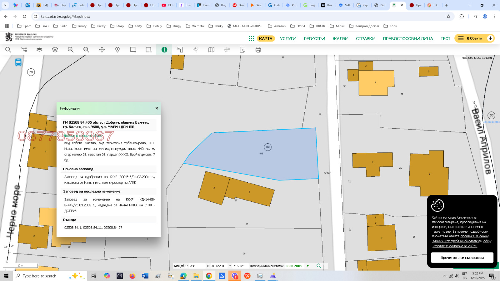Click the zoom in magnifier tool
500x281 pixels.
pyautogui.click(x=71, y=50)
